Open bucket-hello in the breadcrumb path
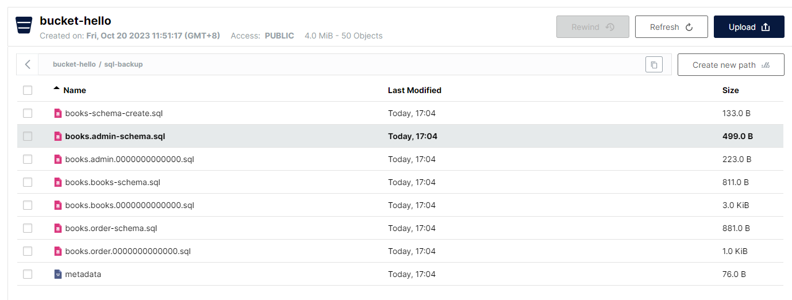This screenshot has height=300, width=792. (x=74, y=64)
